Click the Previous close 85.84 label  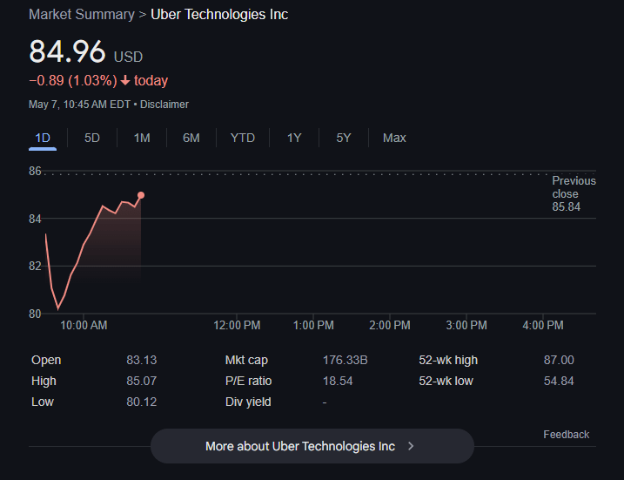[x=574, y=194]
